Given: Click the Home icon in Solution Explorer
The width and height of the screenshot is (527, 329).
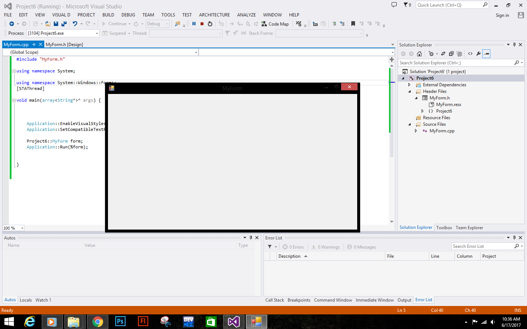Looking at the screenshot, I should tap(419, 54).
